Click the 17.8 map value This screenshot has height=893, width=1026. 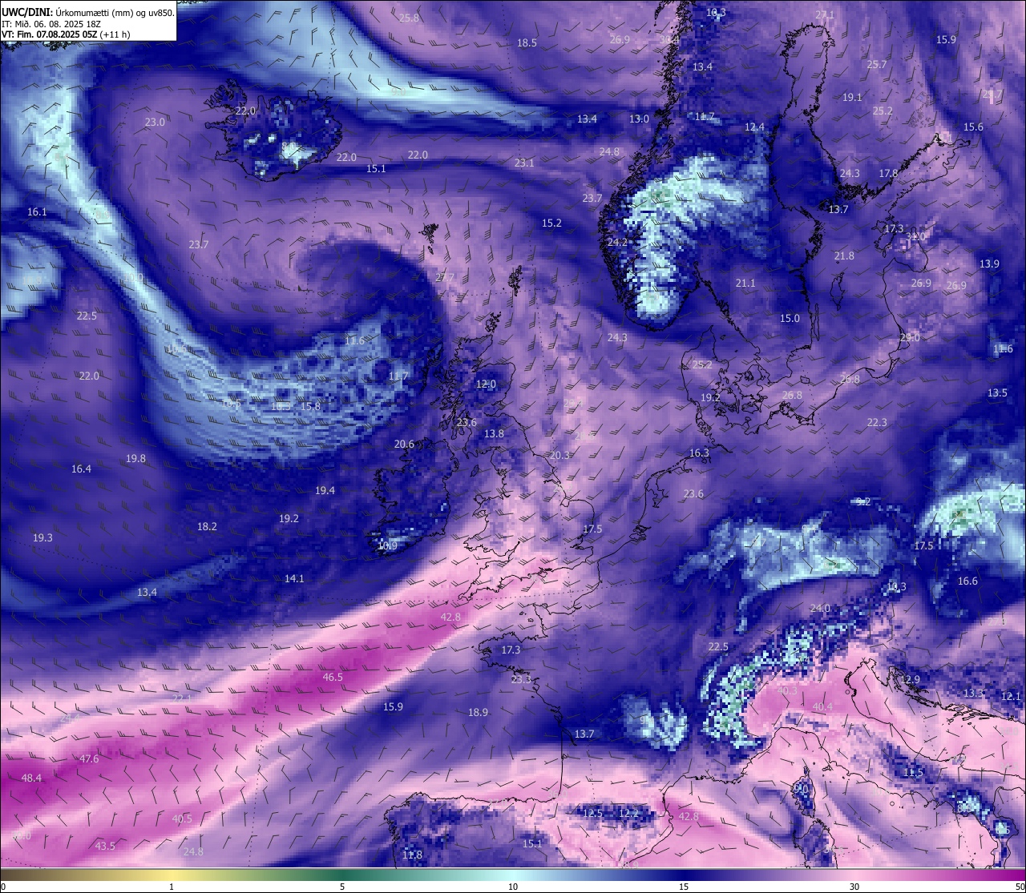point(888,173)
